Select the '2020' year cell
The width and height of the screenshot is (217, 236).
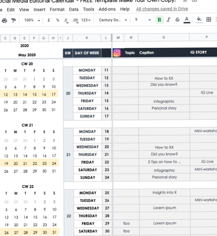[24, 46]
